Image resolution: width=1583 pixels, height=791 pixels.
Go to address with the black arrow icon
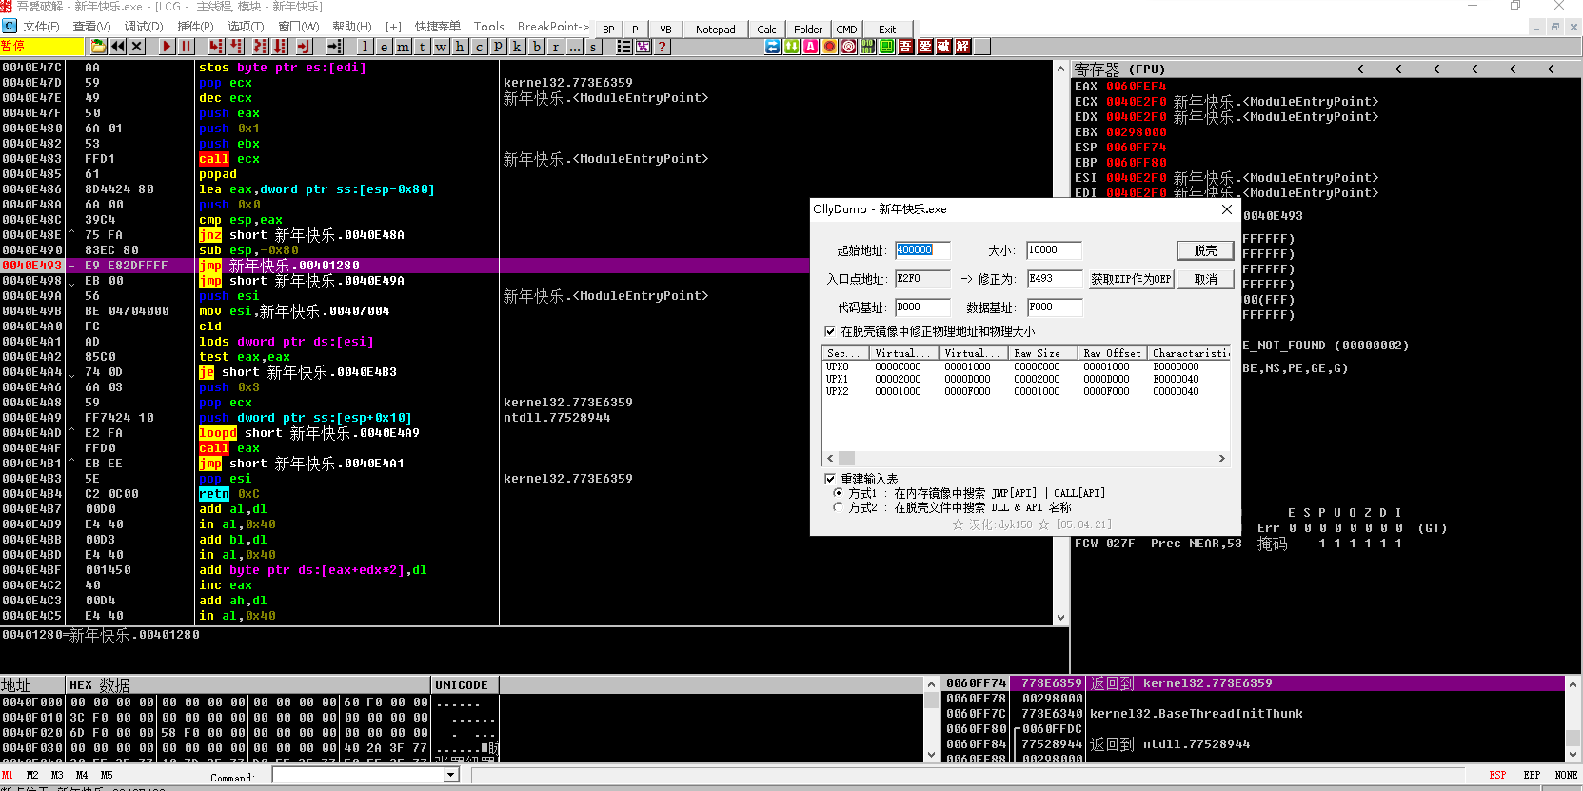pos(334,46)
